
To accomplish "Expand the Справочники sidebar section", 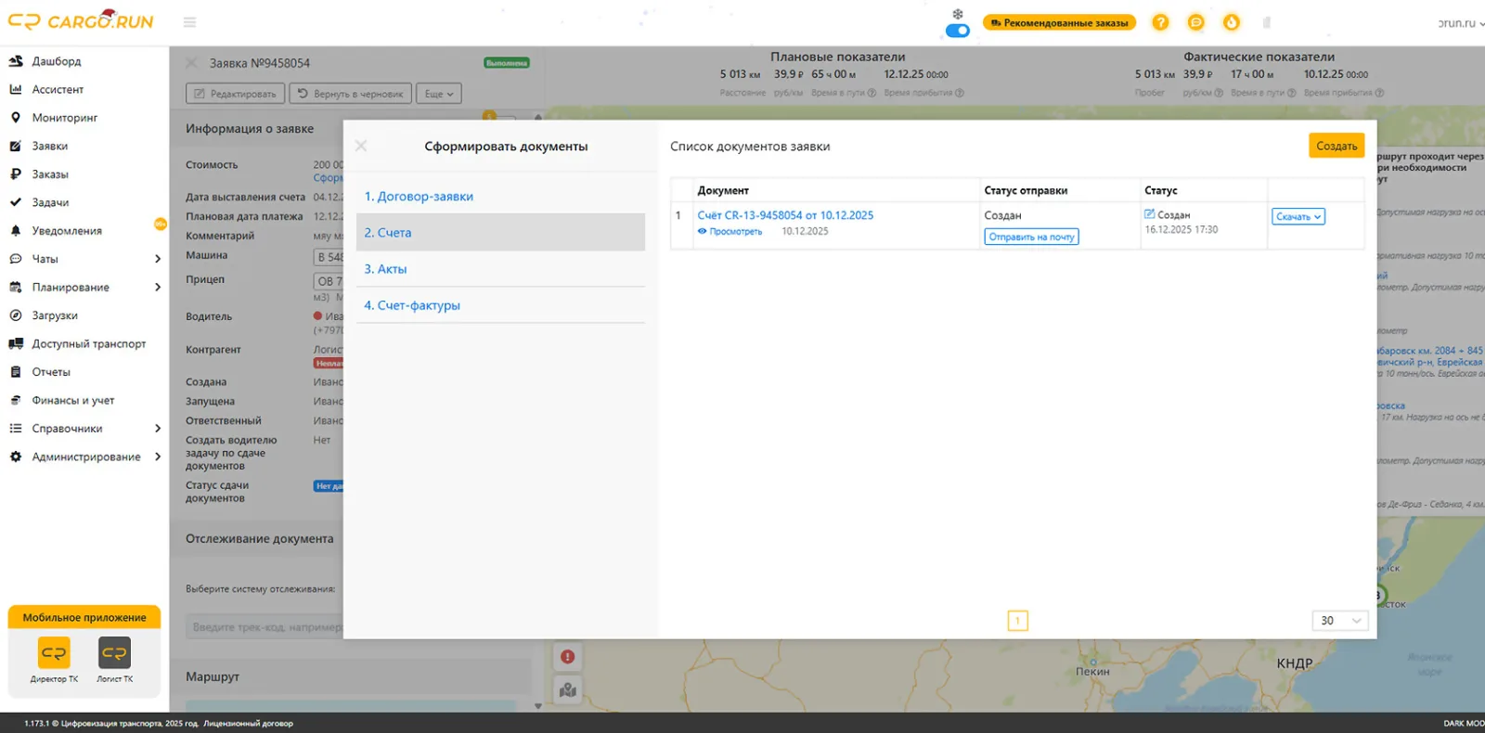I will tap(158, 429).
